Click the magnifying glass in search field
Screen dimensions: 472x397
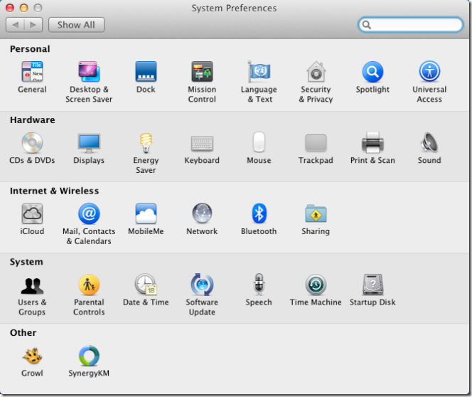pyautogui.click(x=366, y=25)
